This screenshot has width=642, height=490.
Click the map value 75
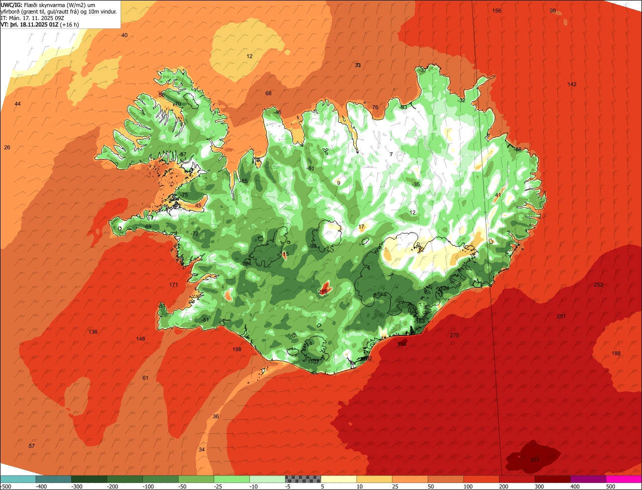tap(185, 195)
